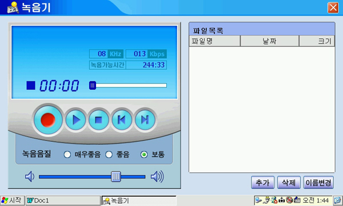Sort file list by 파일명 column
The width and height of the screenshot is (343, 206).
(214, 41)
